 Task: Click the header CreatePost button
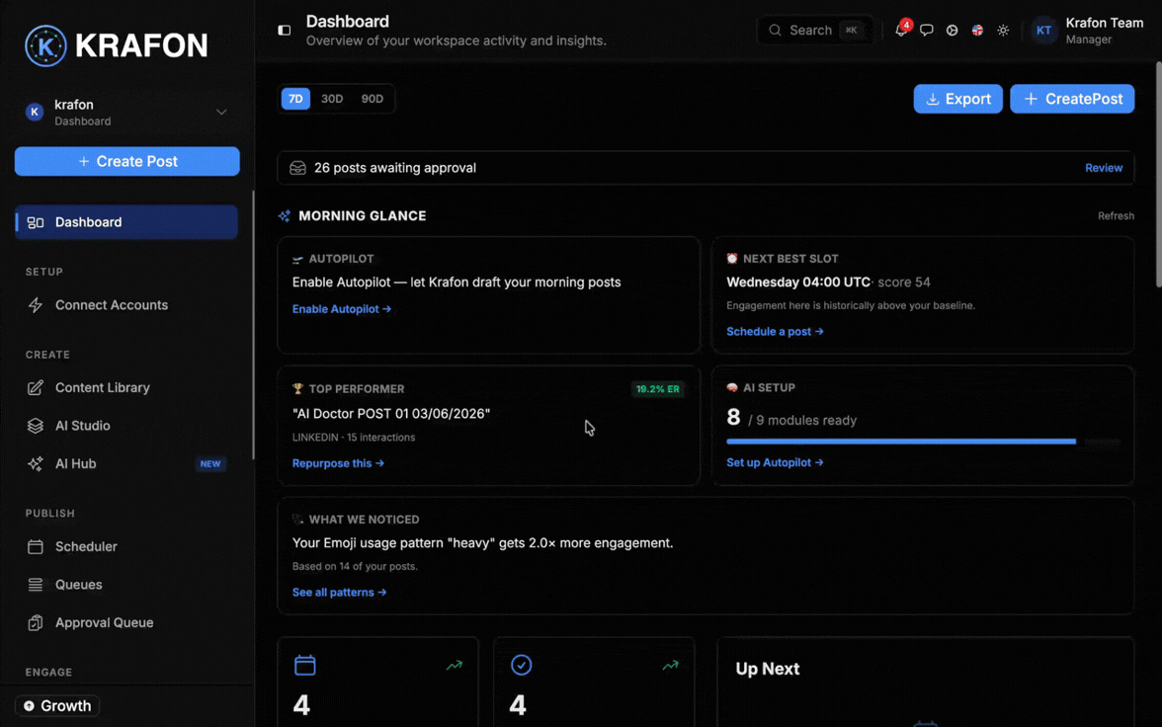pyautogui.click(x=1071, y=99)
